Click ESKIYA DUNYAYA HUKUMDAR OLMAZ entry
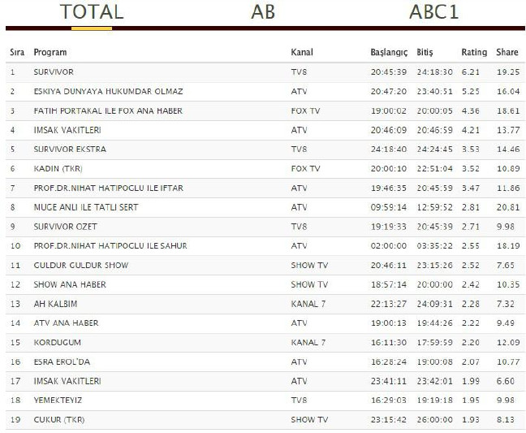 [108, 91]
